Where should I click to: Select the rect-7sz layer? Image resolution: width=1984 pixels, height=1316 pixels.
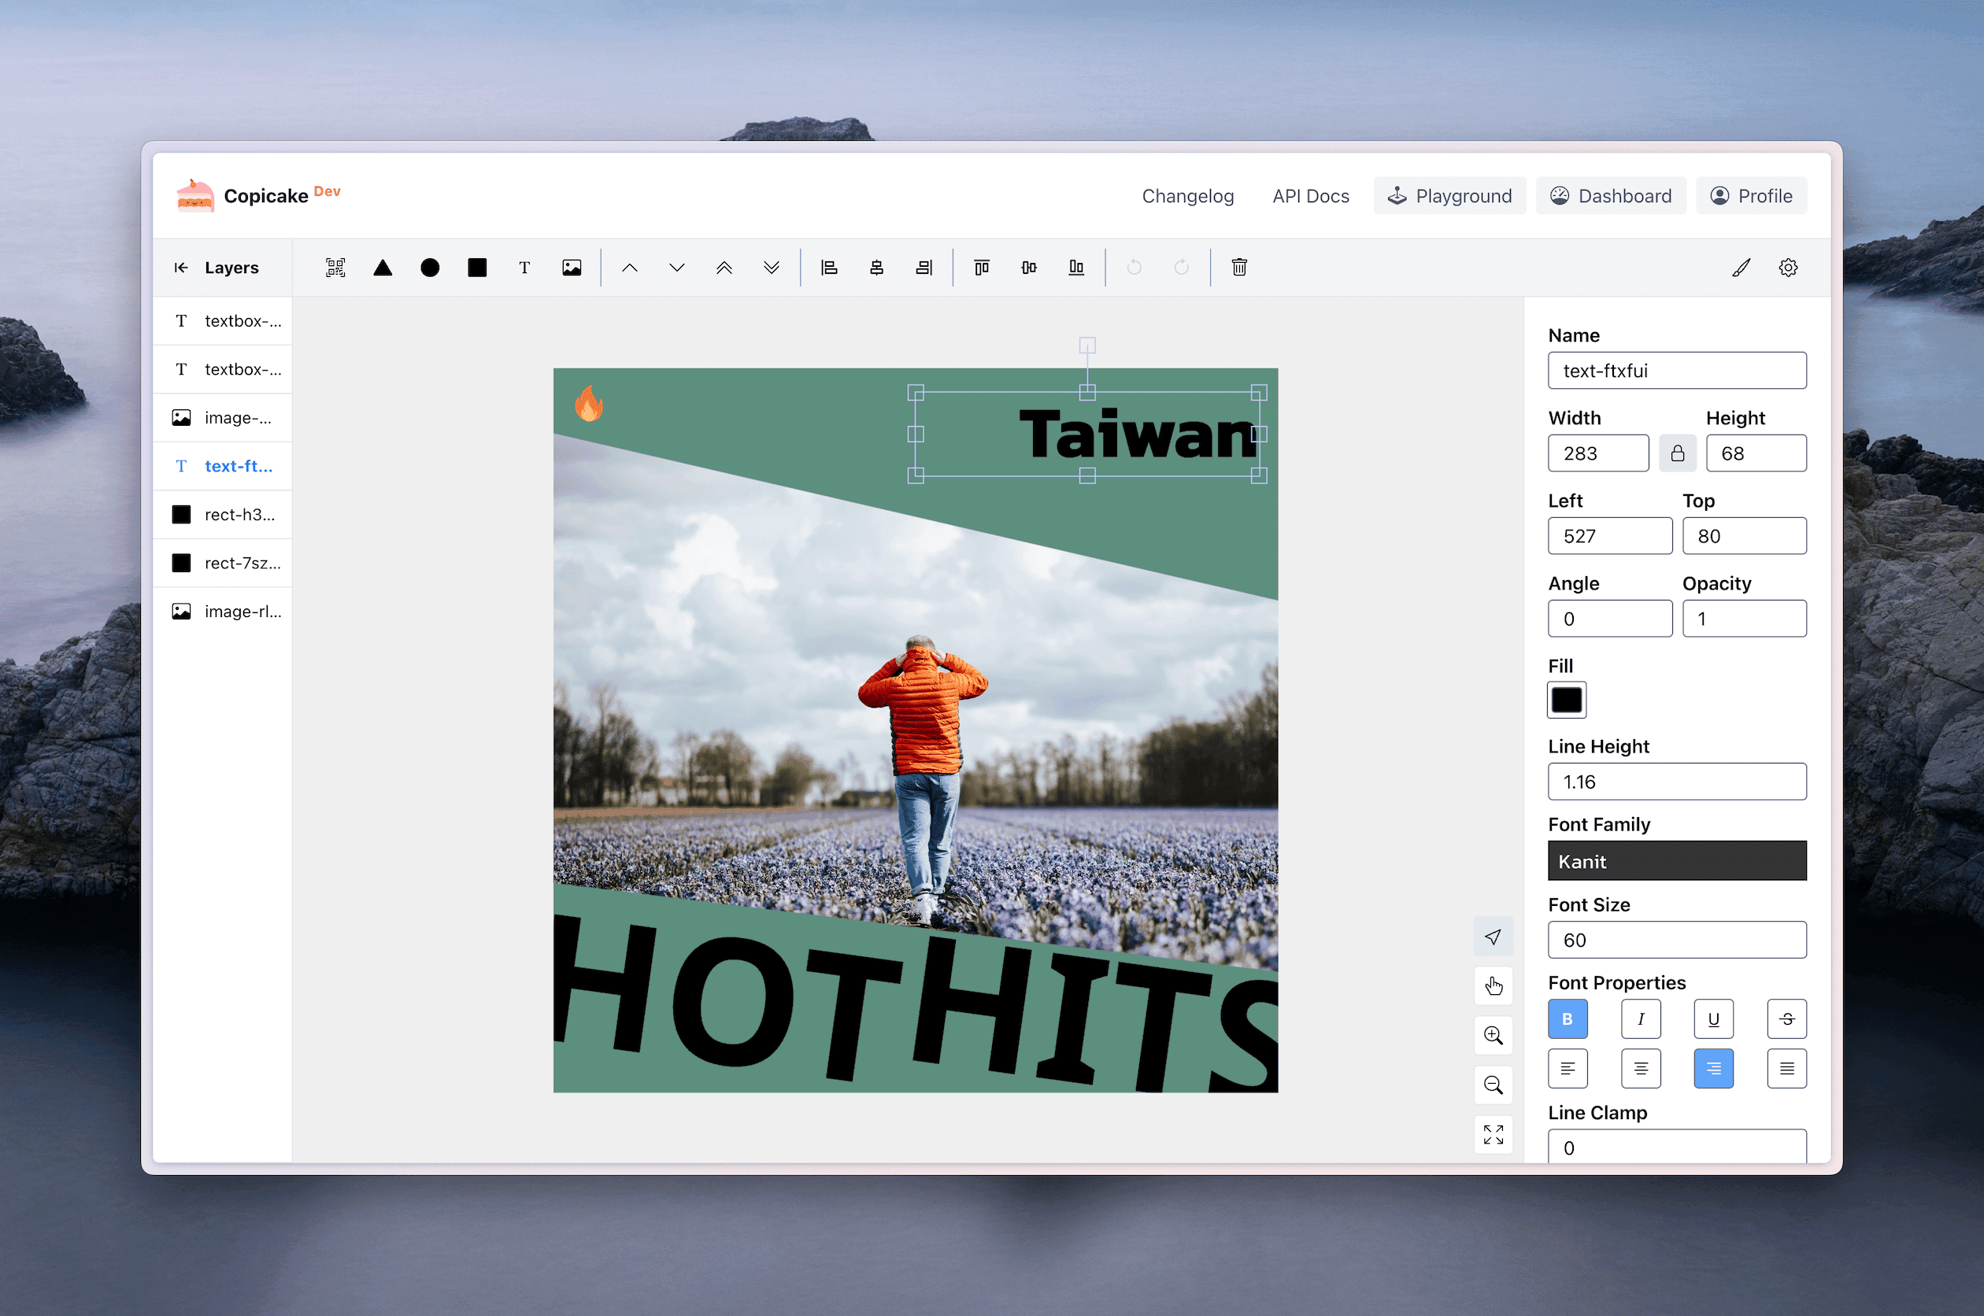tap(222, 564)
